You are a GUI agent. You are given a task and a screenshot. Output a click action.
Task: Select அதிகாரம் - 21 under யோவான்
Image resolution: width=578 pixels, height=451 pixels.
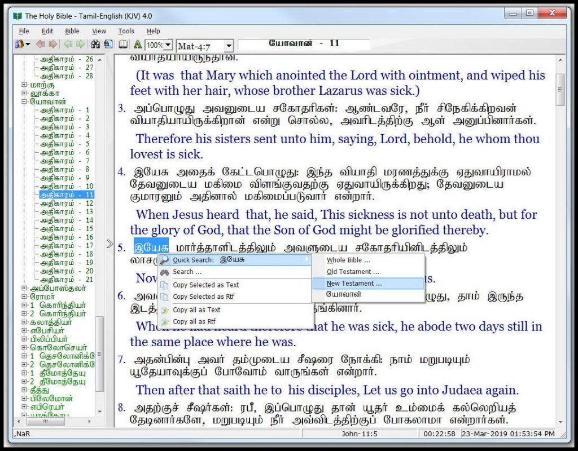click(x=67, y=280)
